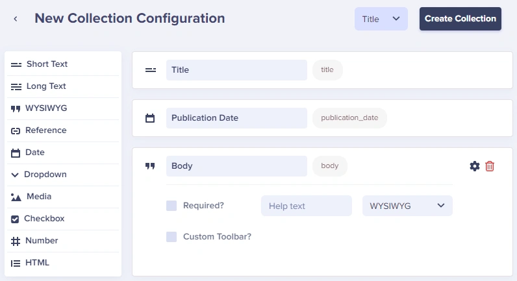Click the calendar icon beside Publication Date

click(150, 118)
